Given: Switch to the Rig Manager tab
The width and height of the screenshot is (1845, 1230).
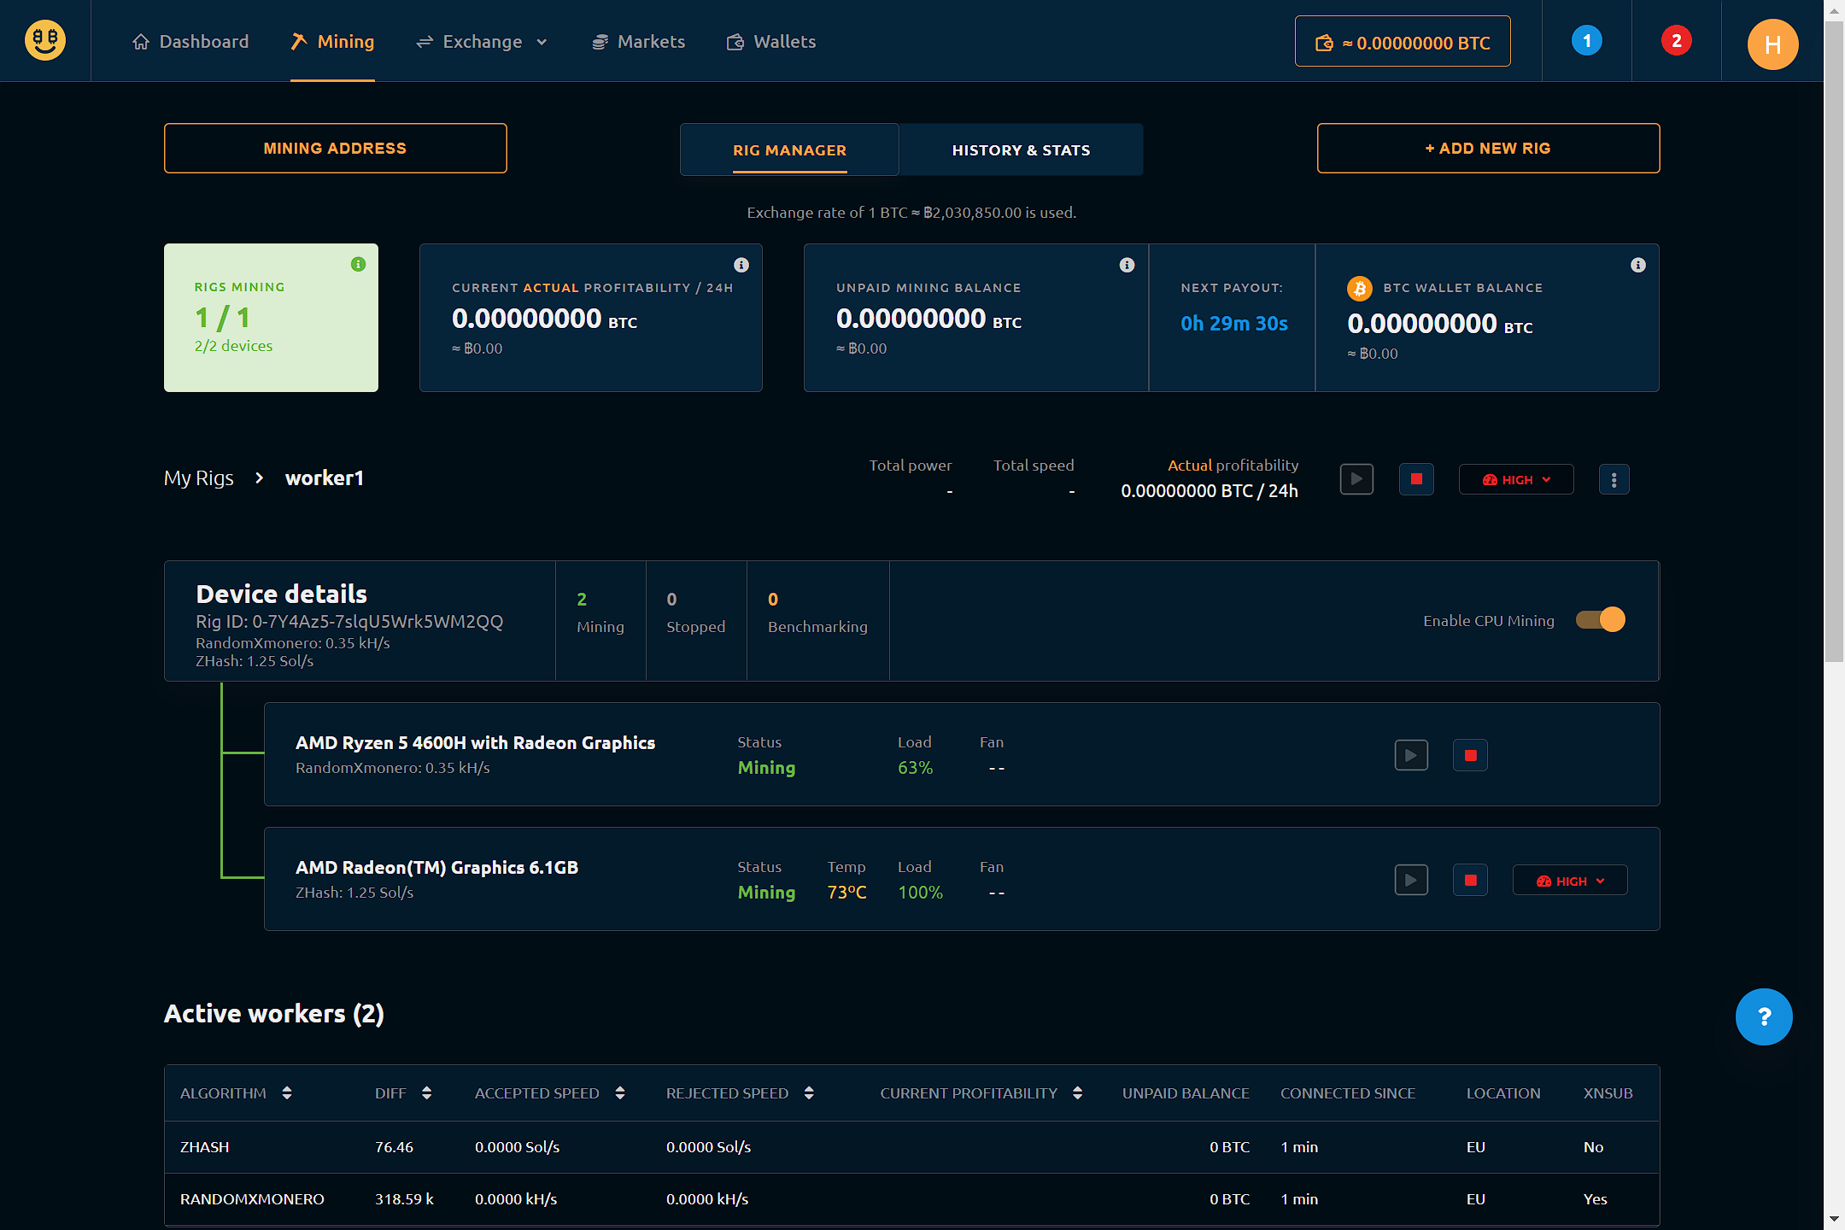Looking at the screenshot, I should point(789,149).
